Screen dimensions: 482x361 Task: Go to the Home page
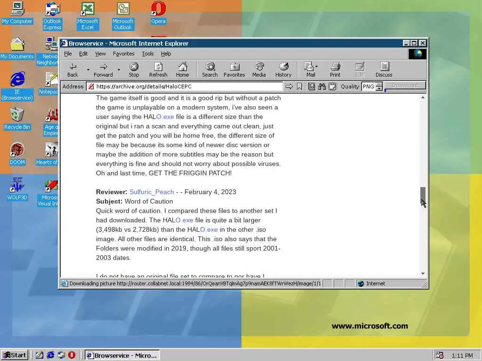tap(183, 70)
